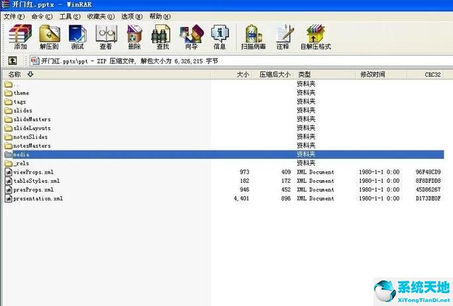Sort by the Size (大小) column header
This screenshot has height=306, width=453.
click(231, 75)
